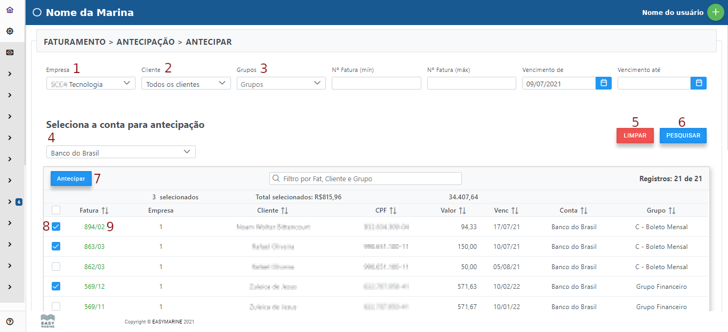Image resolution: width=728 pixels, height=332 pixels.
Task: Go to home via sidebar house icon
Action: click(10, 10)
